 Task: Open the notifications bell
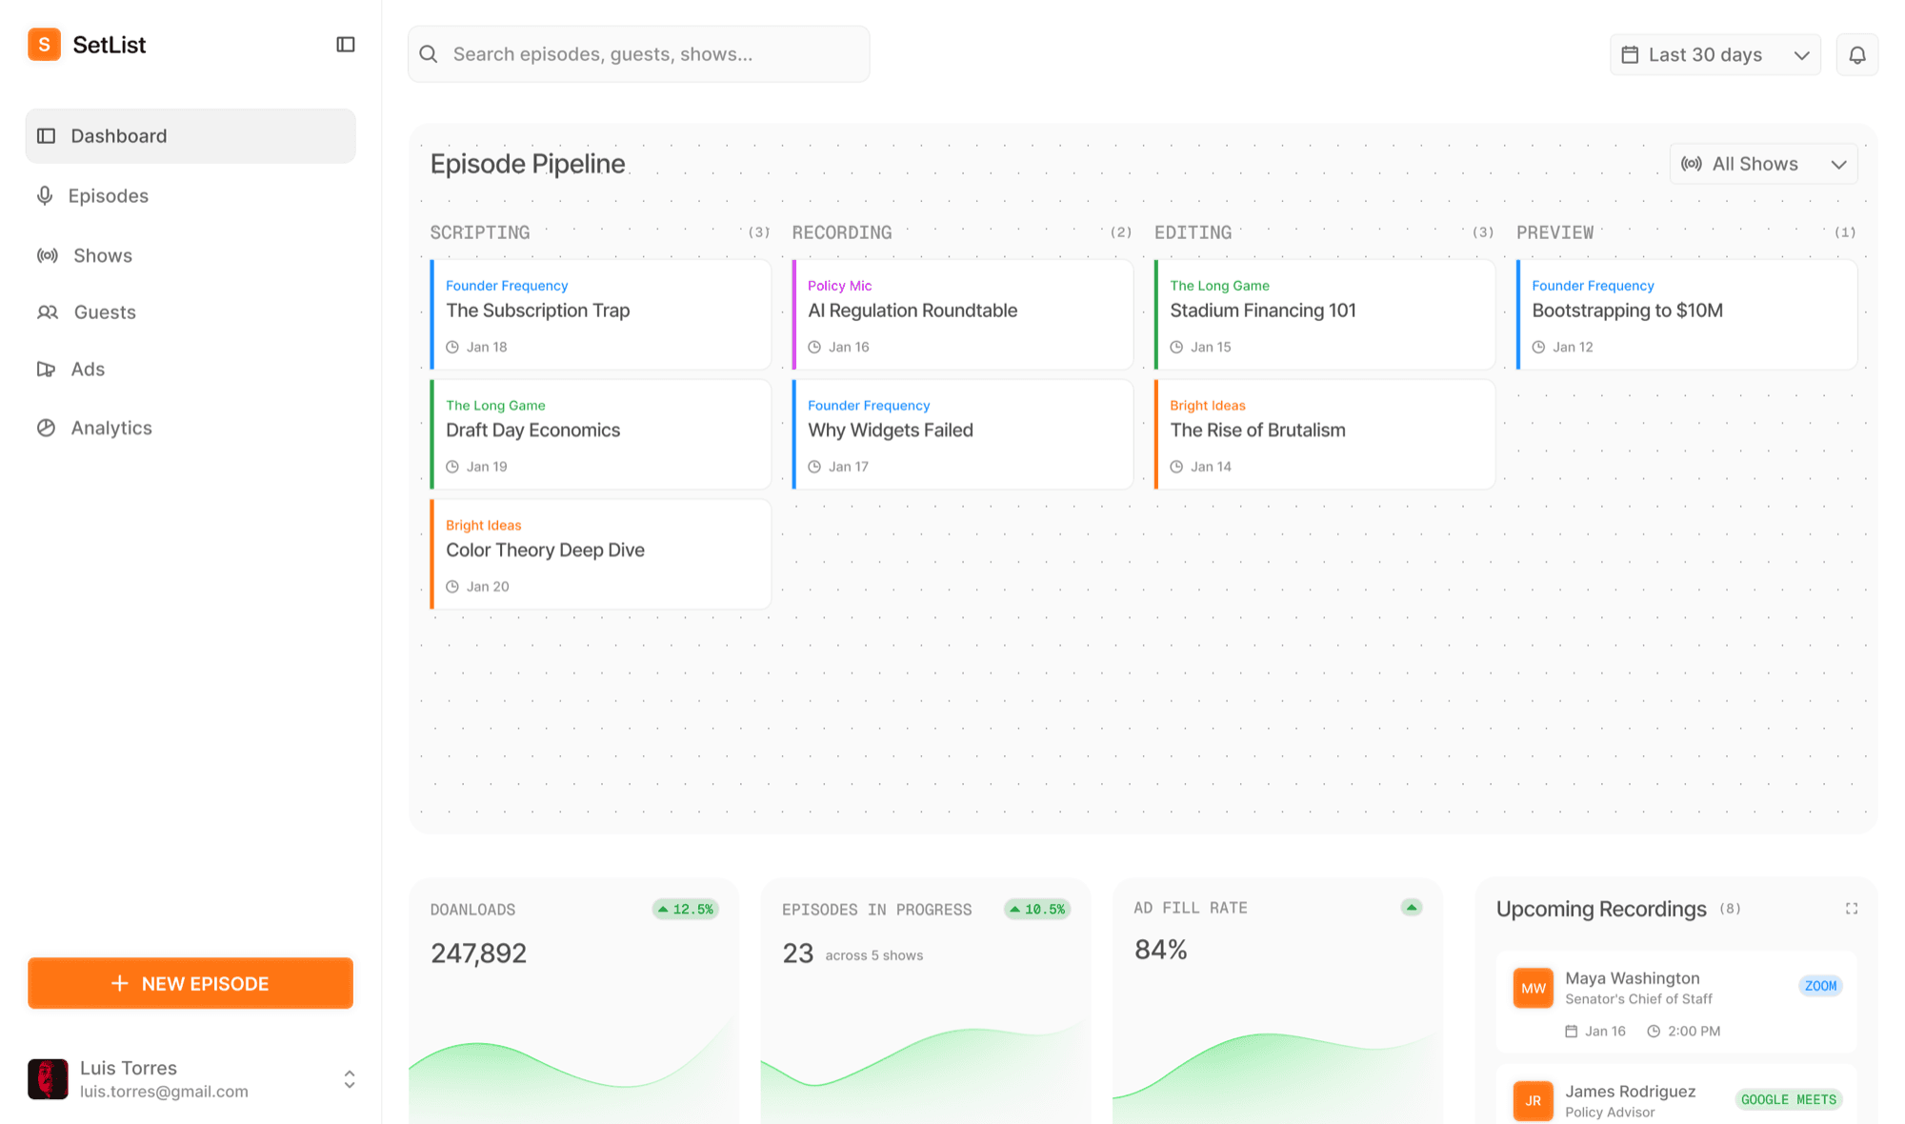click(1856, 54)
